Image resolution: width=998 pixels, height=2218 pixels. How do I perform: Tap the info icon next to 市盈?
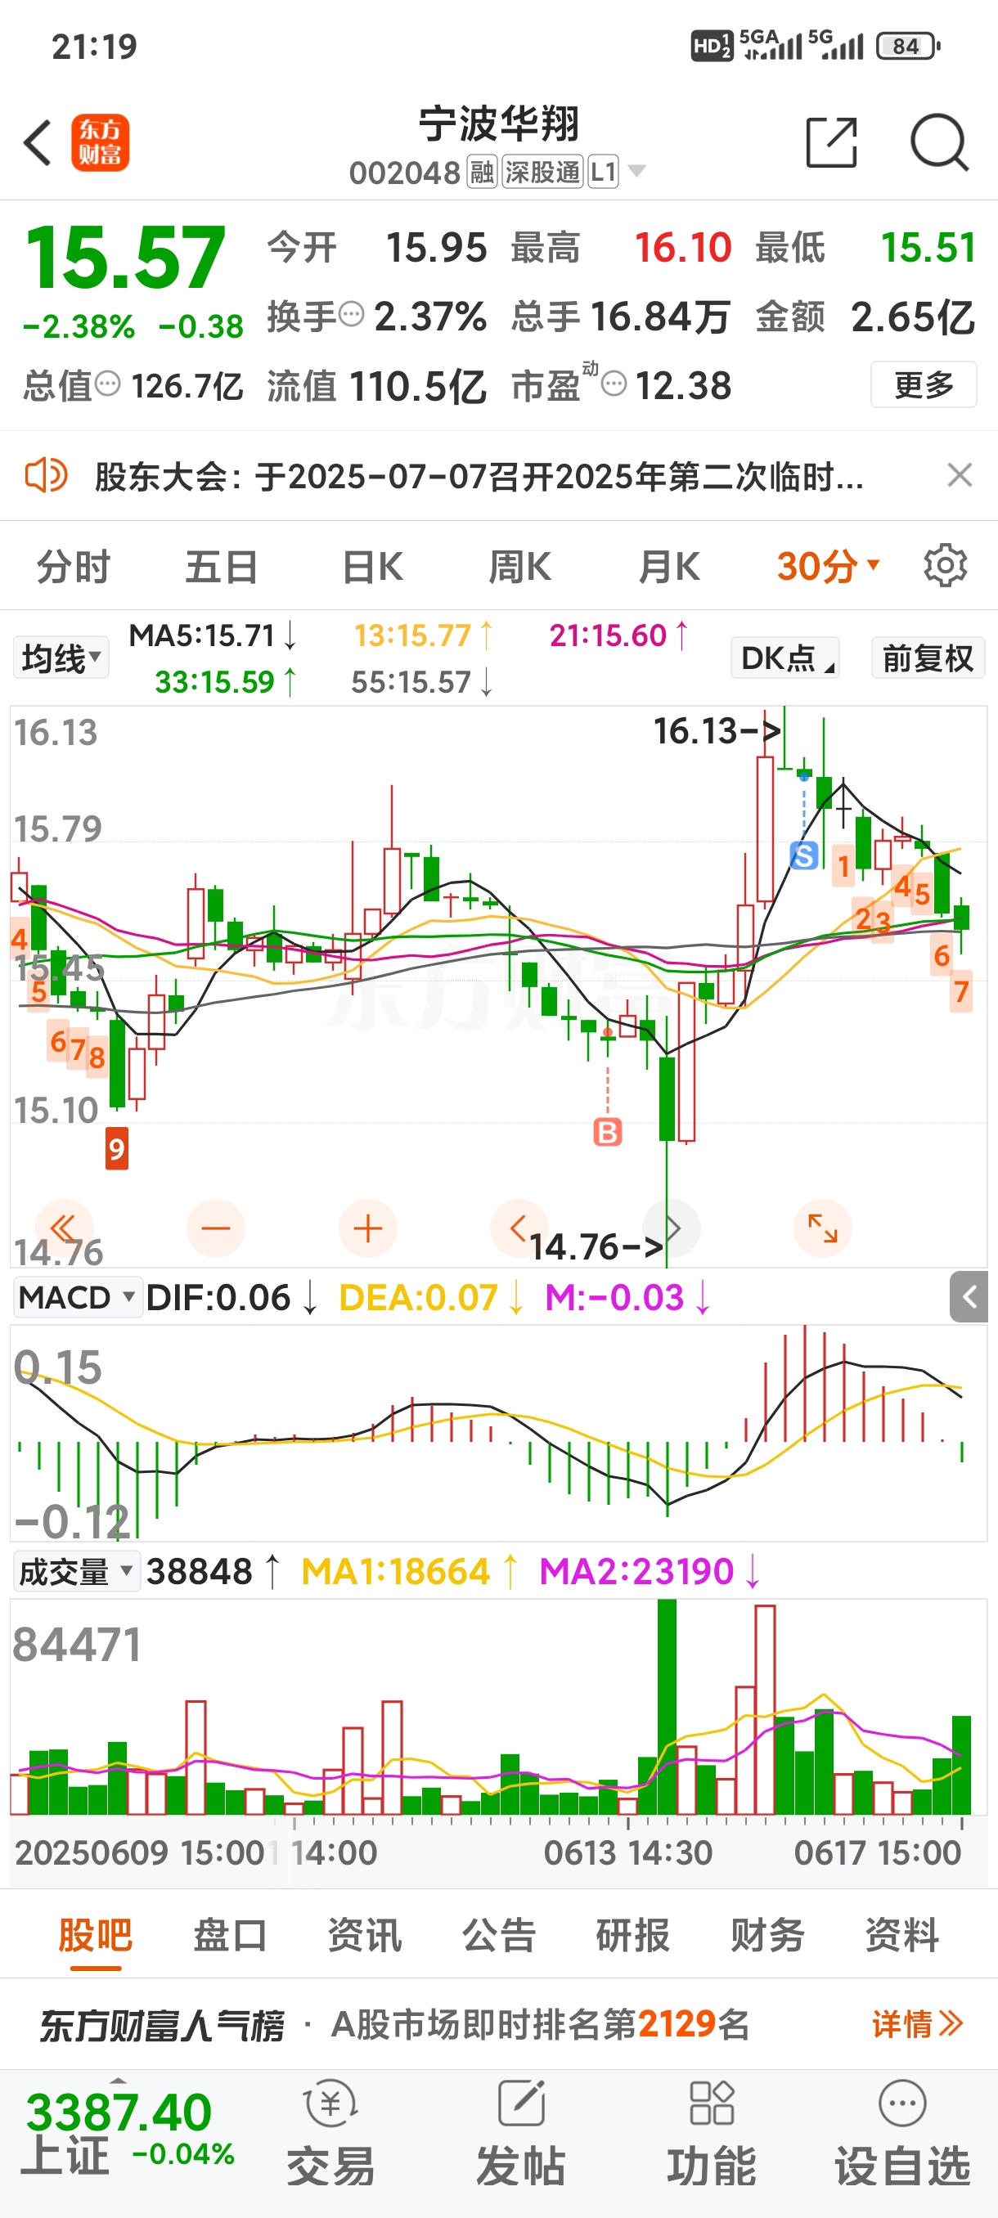tap(613, 384)
